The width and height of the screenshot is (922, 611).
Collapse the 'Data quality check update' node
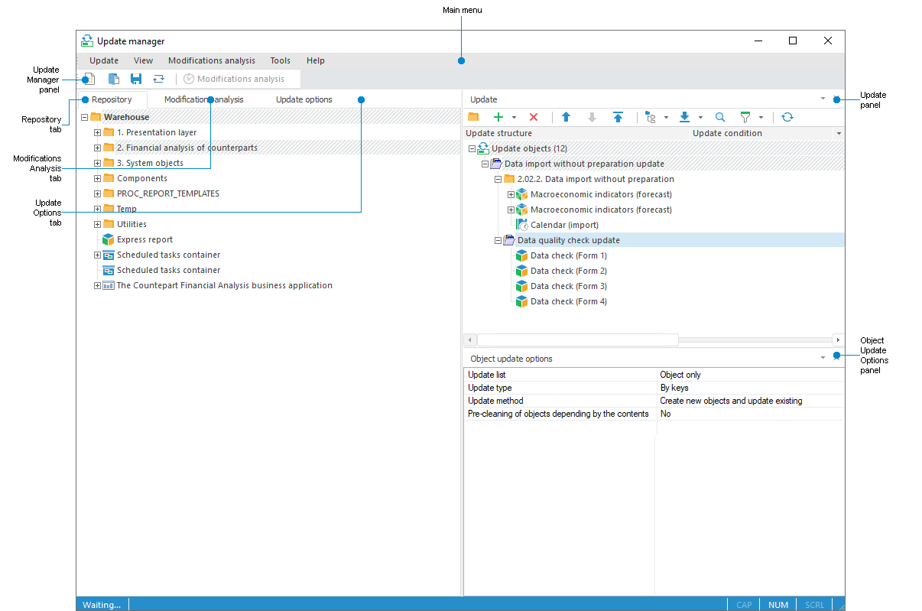pos(498,240)
